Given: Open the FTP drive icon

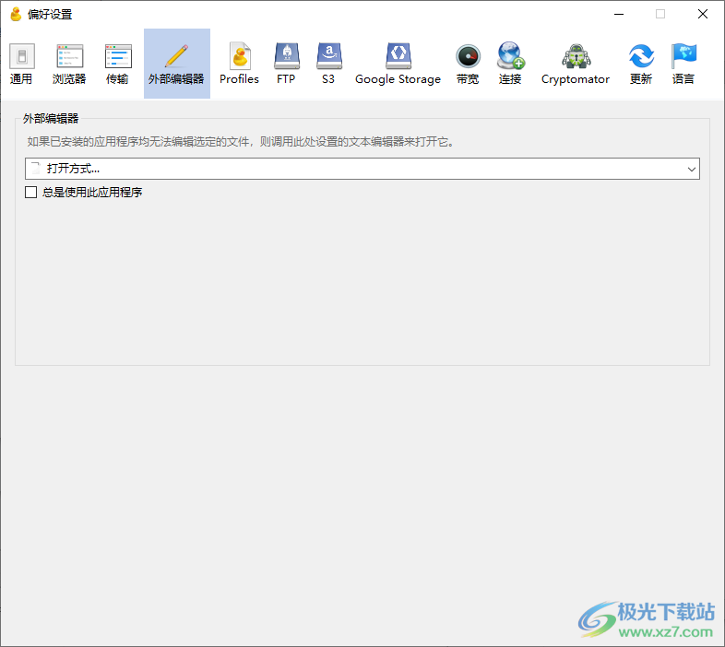Looking at the screenshot, I should coord(287,56).
